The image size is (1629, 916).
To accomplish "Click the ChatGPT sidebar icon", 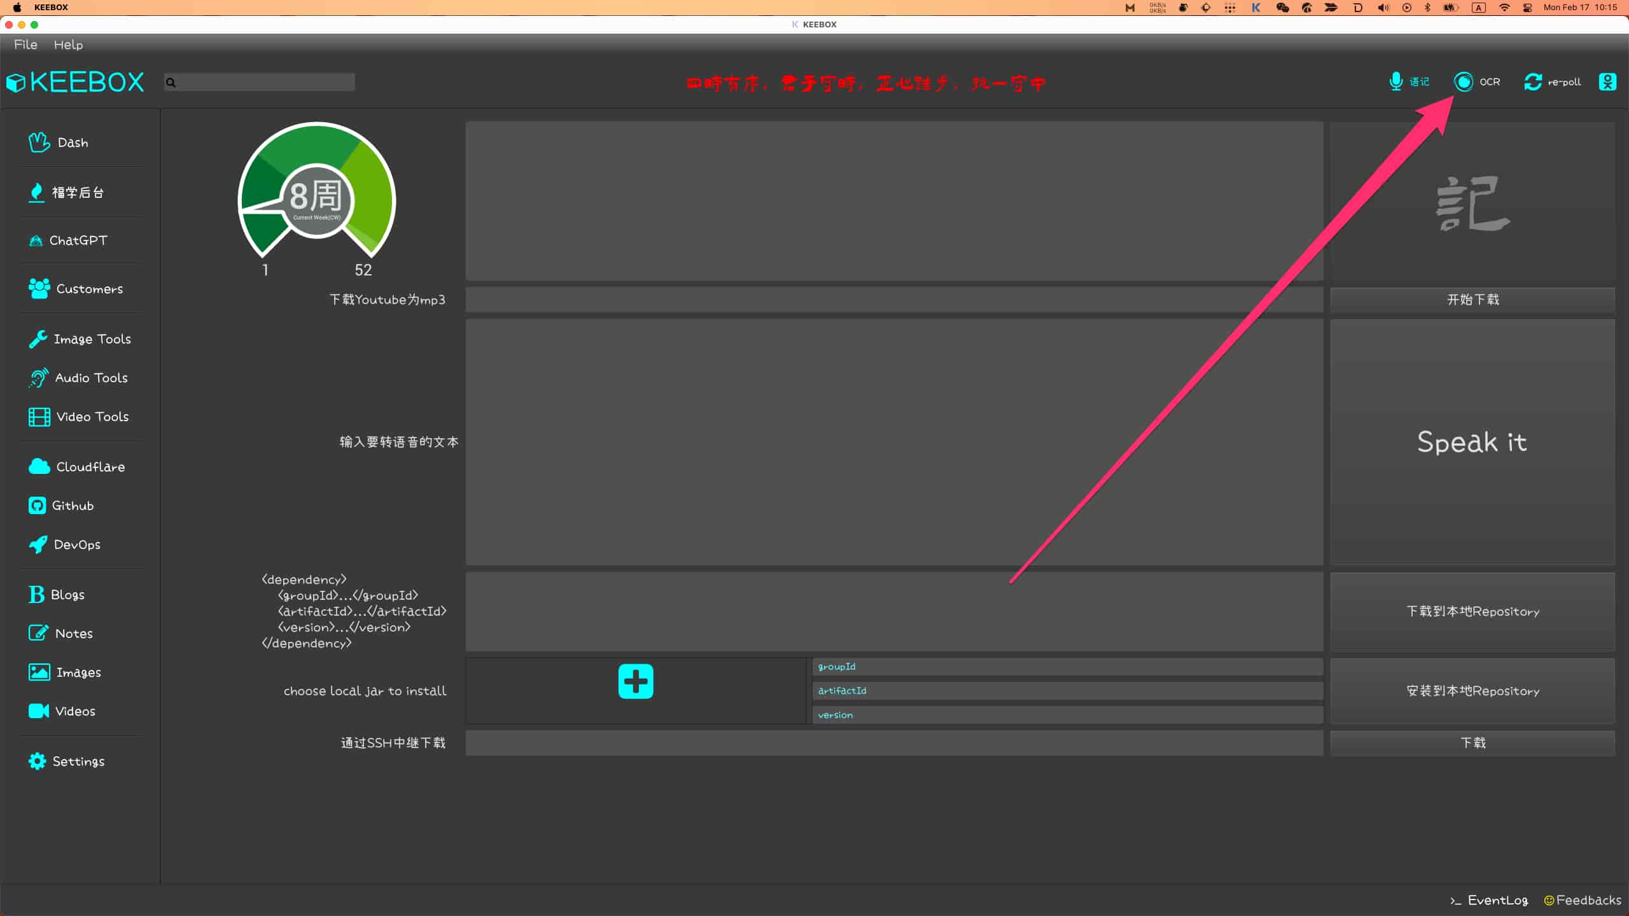I will (x=36, y=241).
